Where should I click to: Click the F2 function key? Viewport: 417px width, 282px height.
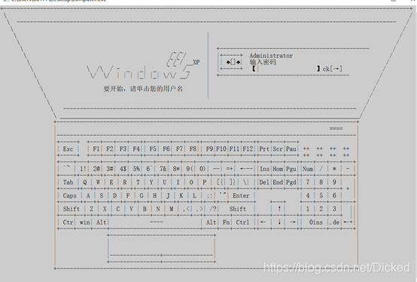(109, 149)
